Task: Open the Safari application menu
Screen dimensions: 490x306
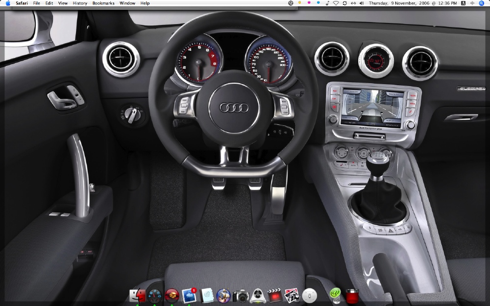Action: pyautogui.click(x=22, y=3)
